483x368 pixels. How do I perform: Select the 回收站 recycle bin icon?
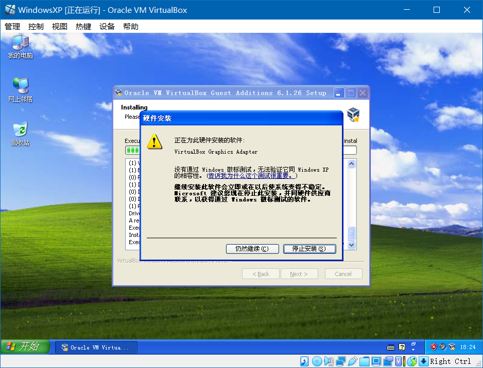tap(20, 134)
